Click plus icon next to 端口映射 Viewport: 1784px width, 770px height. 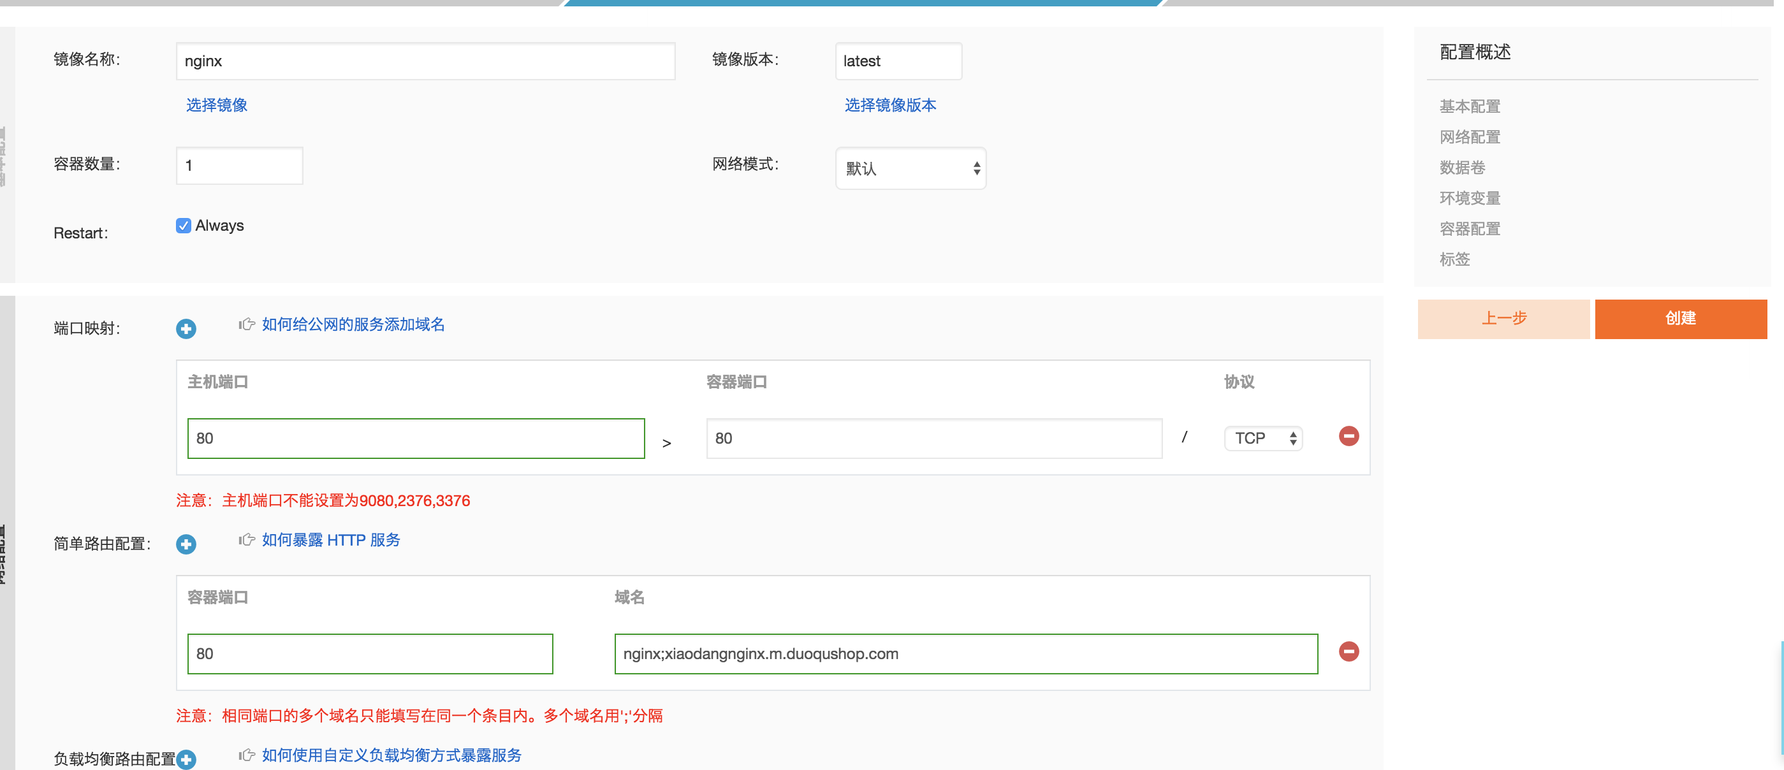coord(186,329)
